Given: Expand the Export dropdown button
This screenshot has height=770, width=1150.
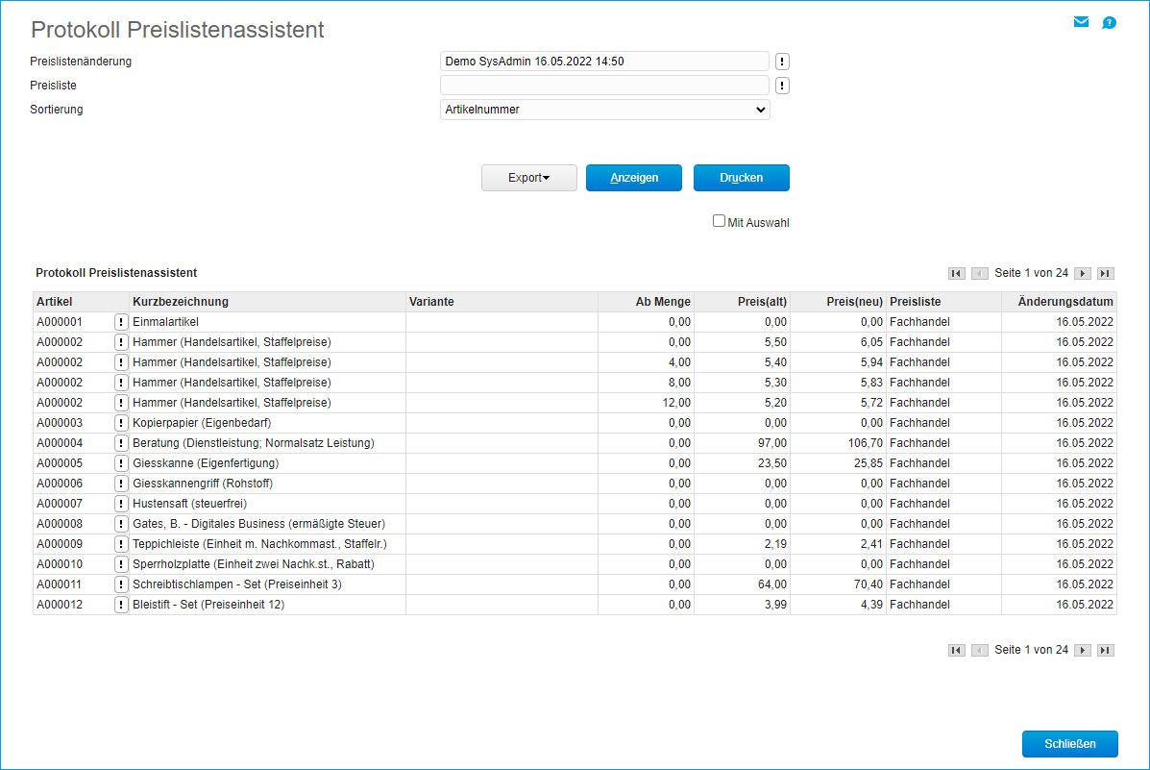Looking at the screenshot, I should click(528, 178).
